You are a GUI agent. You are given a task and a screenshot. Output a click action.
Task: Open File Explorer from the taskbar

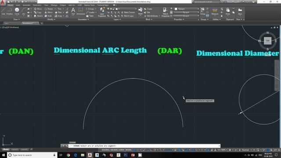[x=83, y=155]
